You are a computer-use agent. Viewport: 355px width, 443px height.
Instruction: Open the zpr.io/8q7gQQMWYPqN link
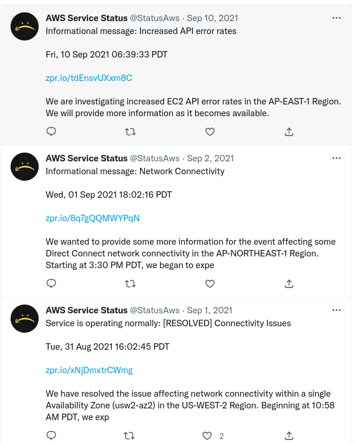(x=93, y=218)
